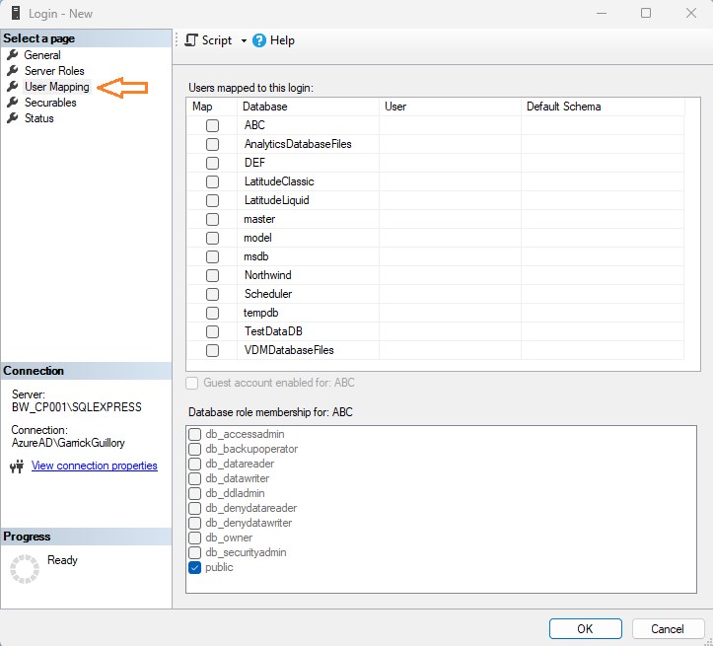Image resolution: width=713 pixels, height=646 pixels.
Task: Click the View connection properties link
Action: pos(94,466)
